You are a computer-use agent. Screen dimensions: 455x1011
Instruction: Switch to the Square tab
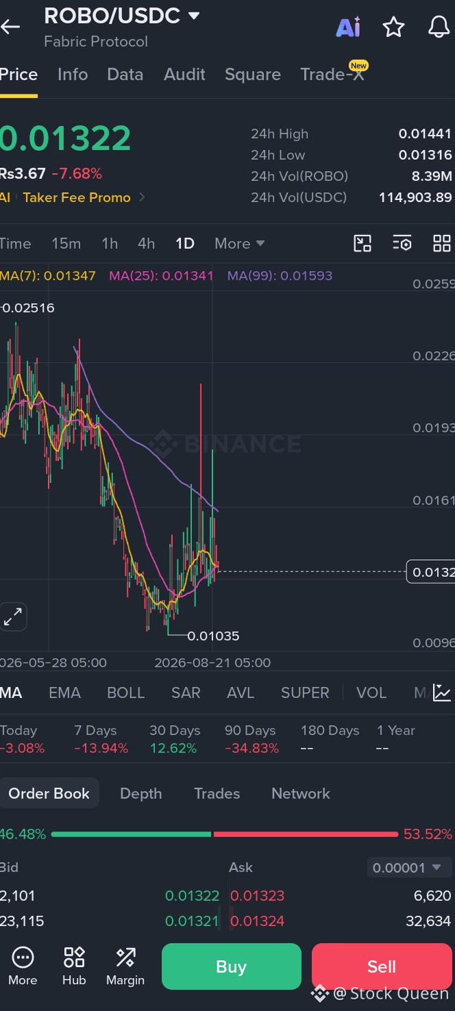pyautogui.click(x=253, y=74)
